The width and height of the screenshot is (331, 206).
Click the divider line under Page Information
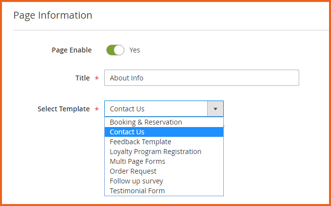point(171,30)
